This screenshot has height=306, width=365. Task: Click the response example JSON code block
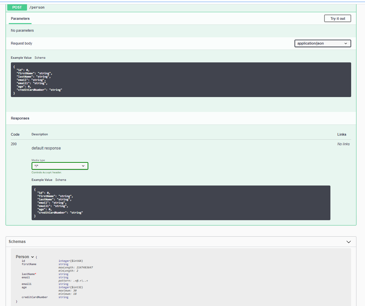tap(181, 203)
